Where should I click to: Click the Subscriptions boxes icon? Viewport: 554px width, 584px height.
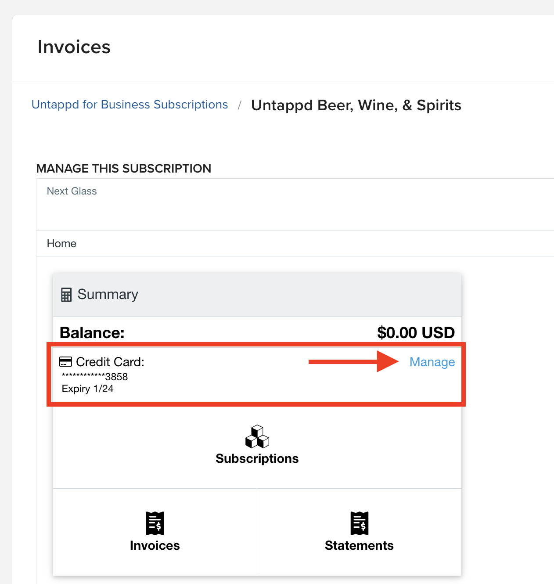click(x=257, y=436)
